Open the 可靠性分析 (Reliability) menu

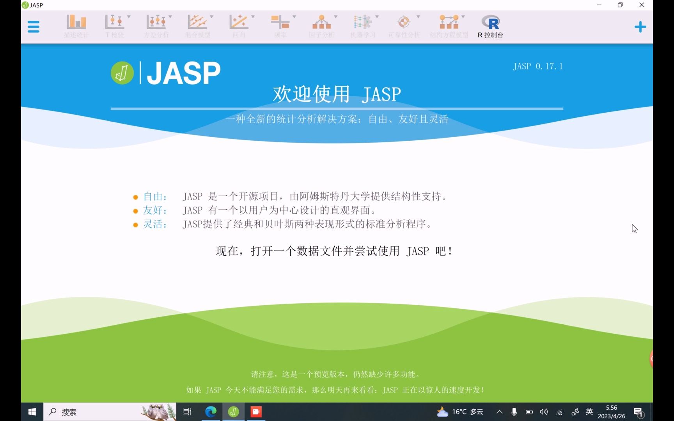click(404, 26)
